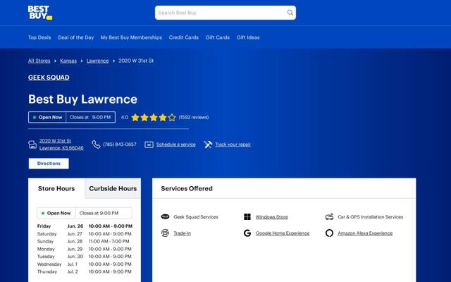Click Sunday 11:00 AM - 7:00 PM row
The width and height of the screenshot is (451, 282).
coord(85,241)
